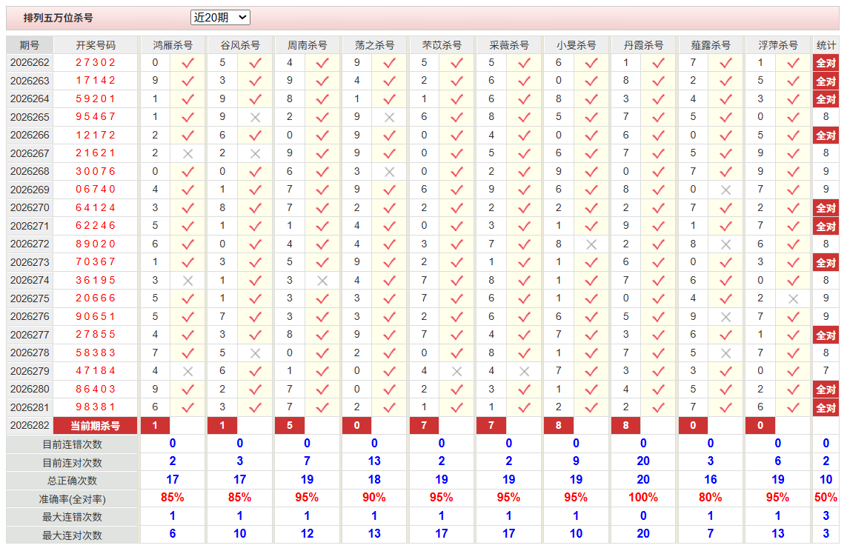Image resolution: width=847 pixels, height=551 pixels.
Task: Click the red current-period 5 under 周南杀号
Action: [290, 426]
